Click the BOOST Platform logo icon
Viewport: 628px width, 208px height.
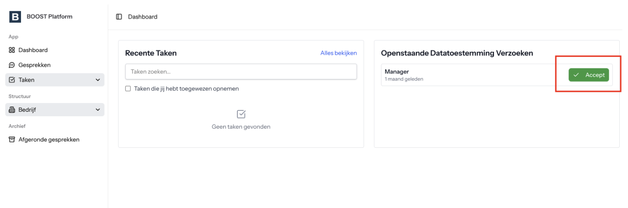(15, 17)
